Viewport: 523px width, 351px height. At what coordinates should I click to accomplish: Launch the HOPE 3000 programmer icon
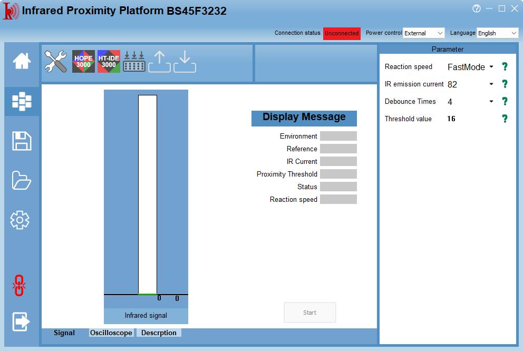83,62
